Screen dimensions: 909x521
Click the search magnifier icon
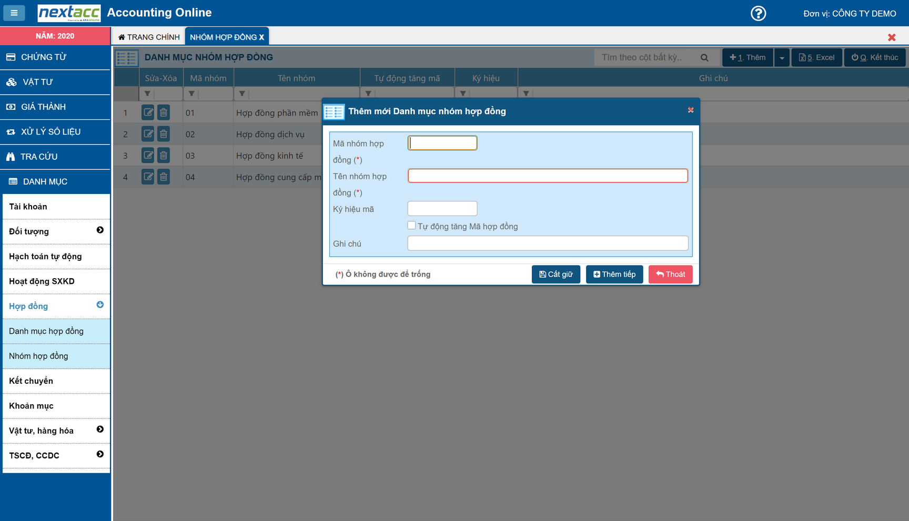coord(704,58)
